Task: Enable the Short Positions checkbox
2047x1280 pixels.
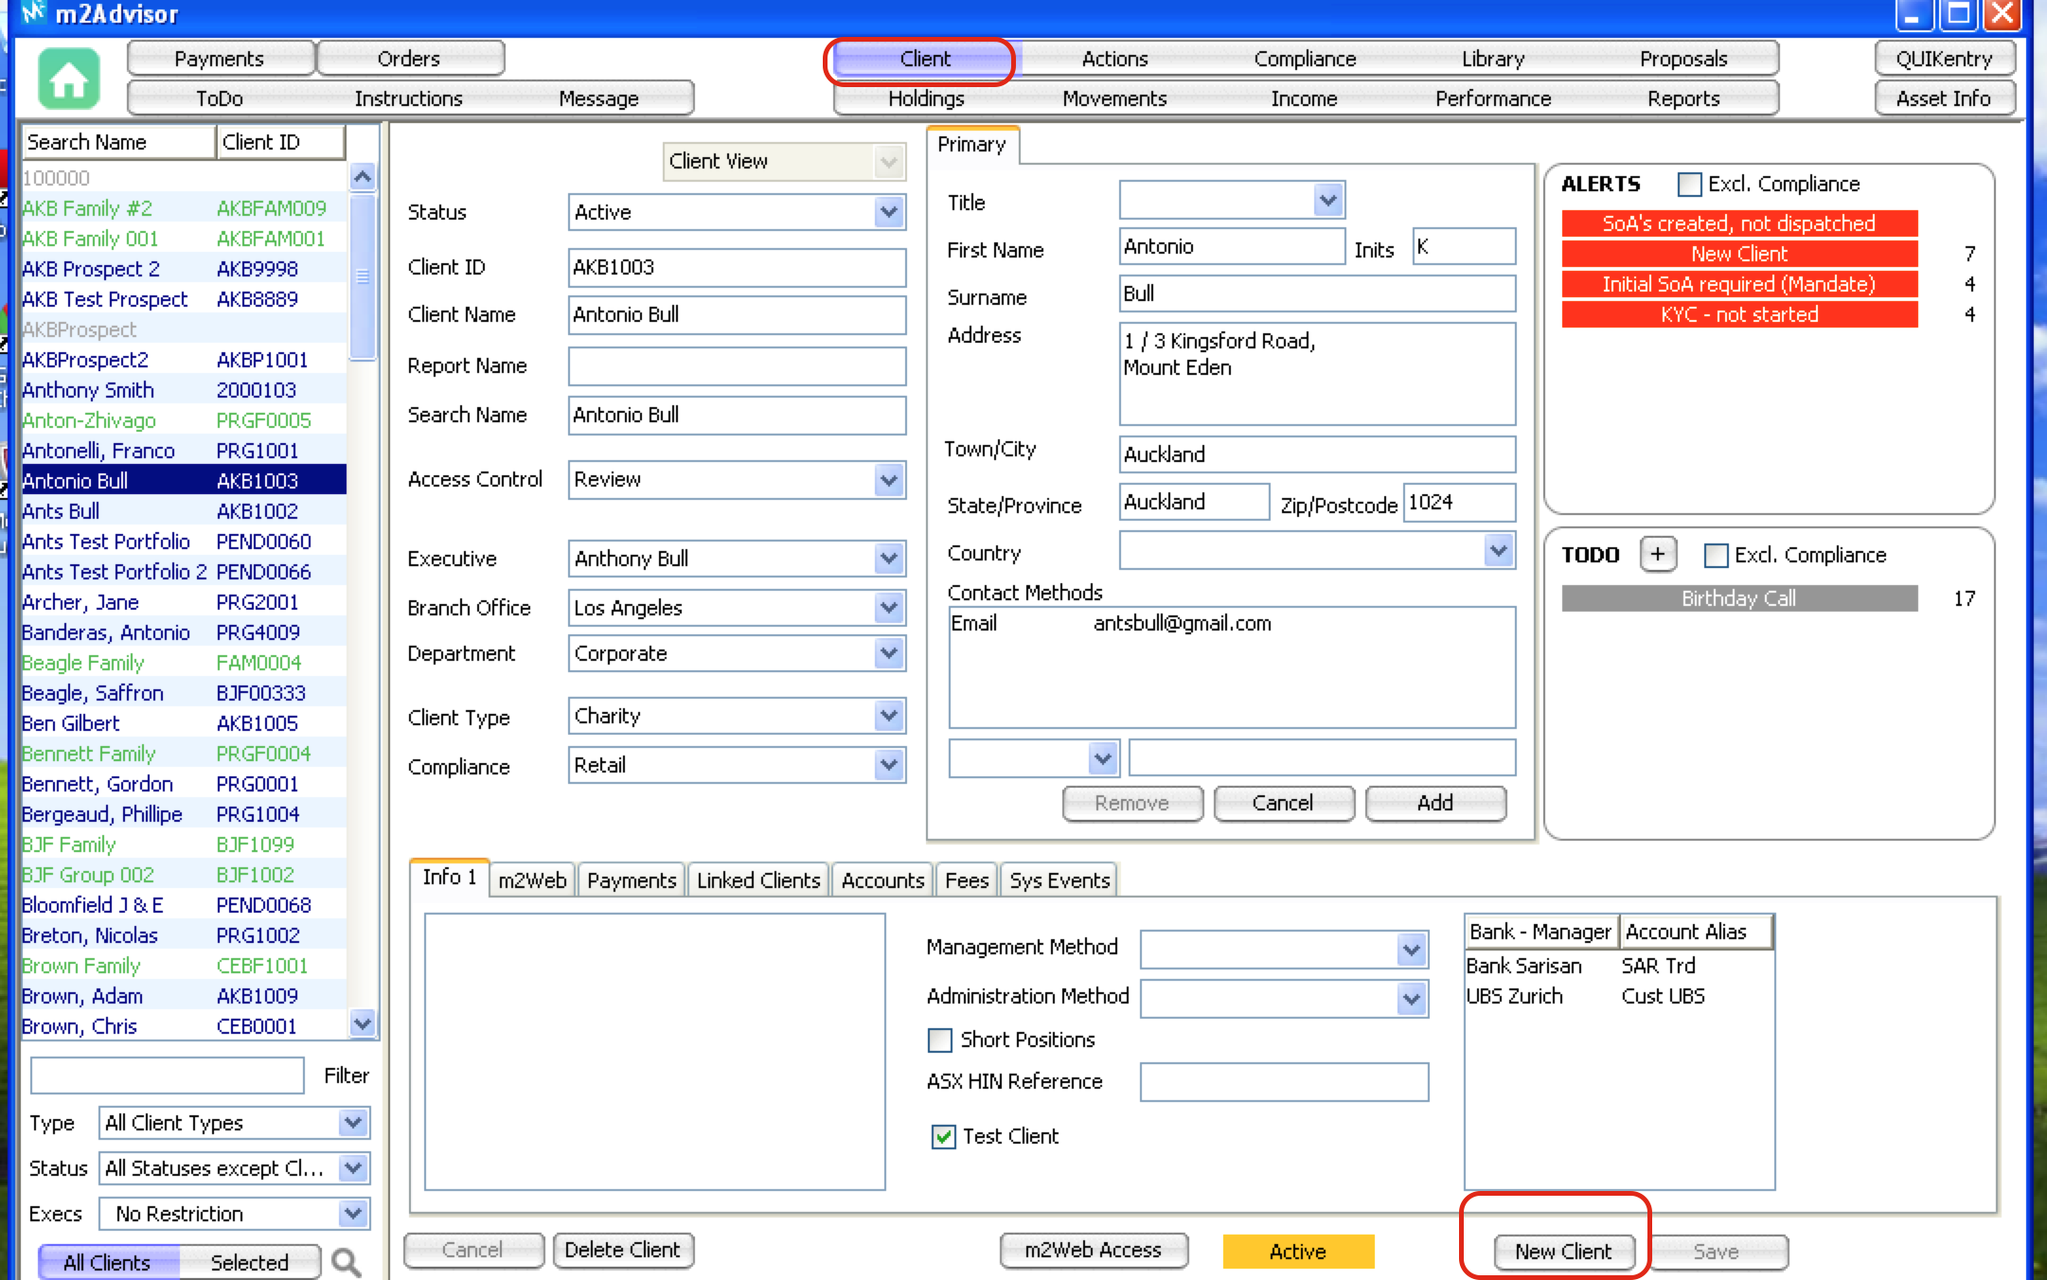Action: pyautogui.click(x=940, y=1040)
